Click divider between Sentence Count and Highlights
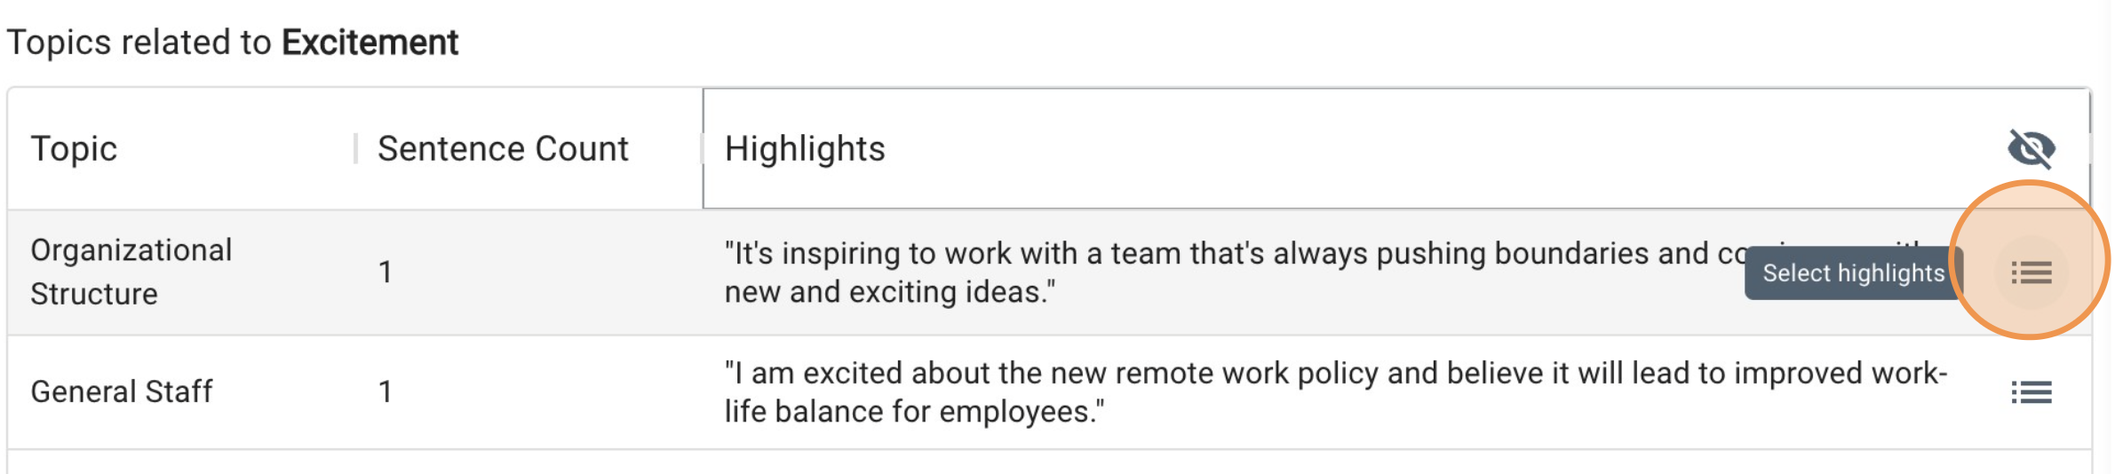Screen dimensions: 2123x474 (x=702, y=148)
